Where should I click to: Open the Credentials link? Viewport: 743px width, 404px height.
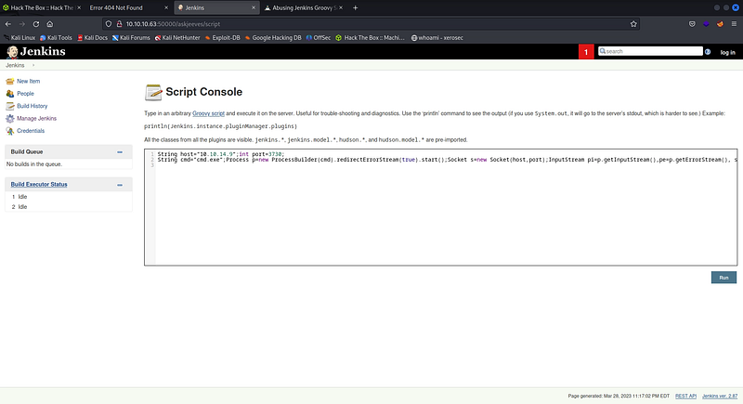pyautogui.click(x=31, y=131)
